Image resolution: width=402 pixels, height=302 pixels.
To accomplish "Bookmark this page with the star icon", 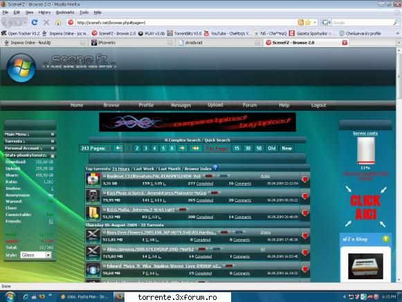I will (x=308, y=22).
